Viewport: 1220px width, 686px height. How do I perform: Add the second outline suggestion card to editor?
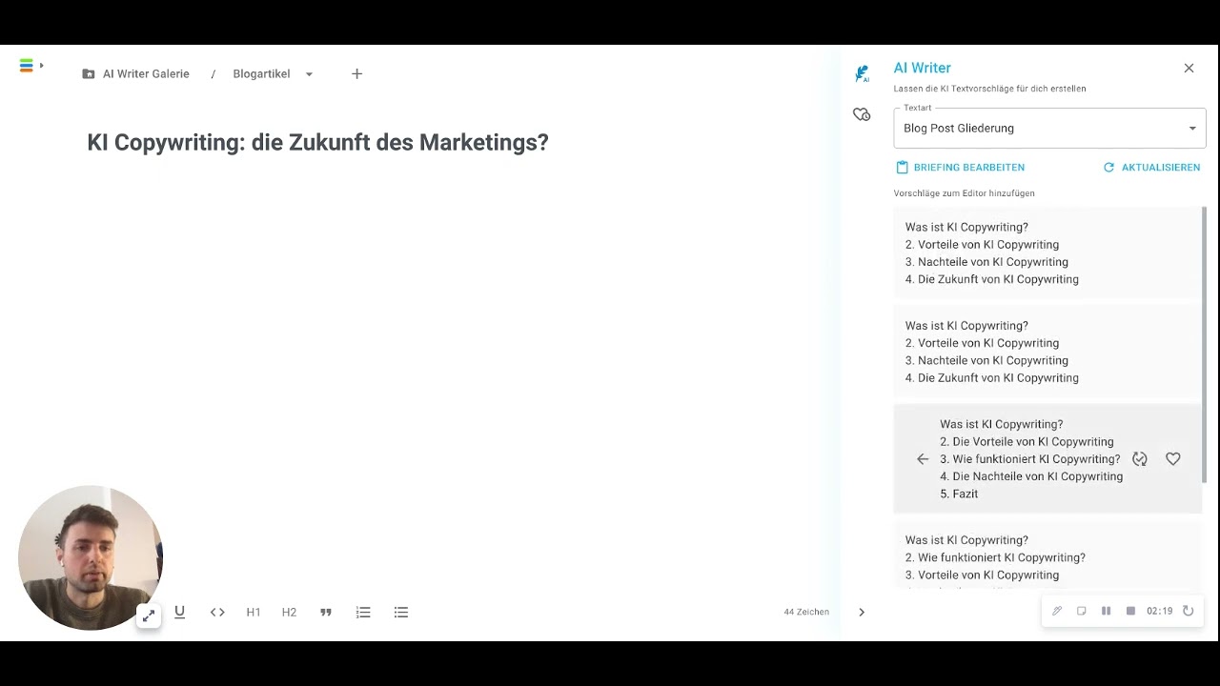point(1047,352)
